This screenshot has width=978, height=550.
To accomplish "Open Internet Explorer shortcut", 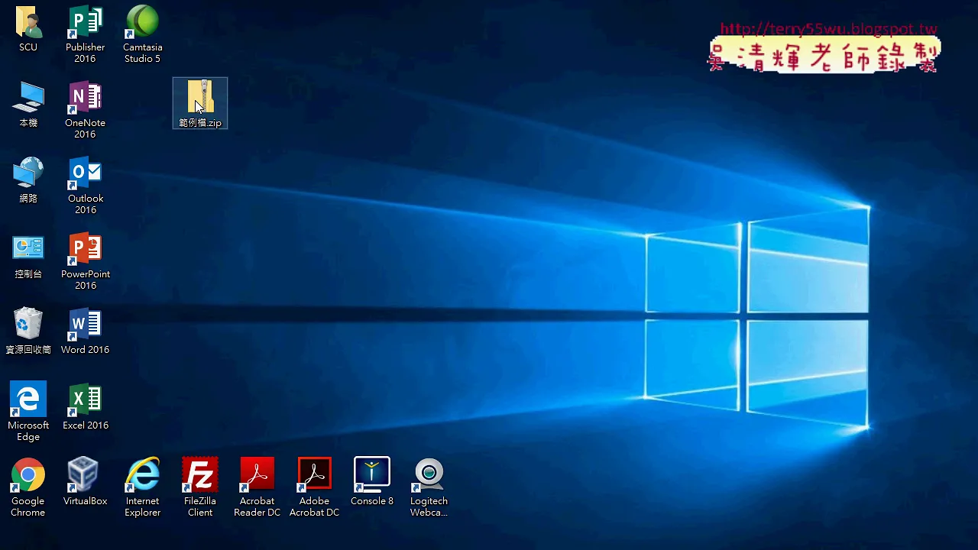I will [x=142, y=487].
